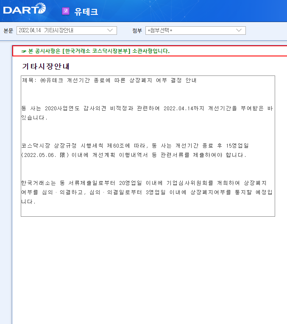Click the green pointing-hand icon in notice

coord(24,51)
